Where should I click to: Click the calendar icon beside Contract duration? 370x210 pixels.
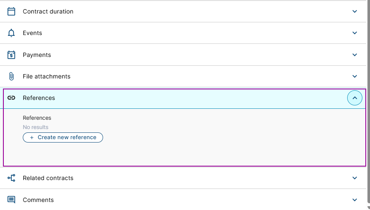pos(11,11)
